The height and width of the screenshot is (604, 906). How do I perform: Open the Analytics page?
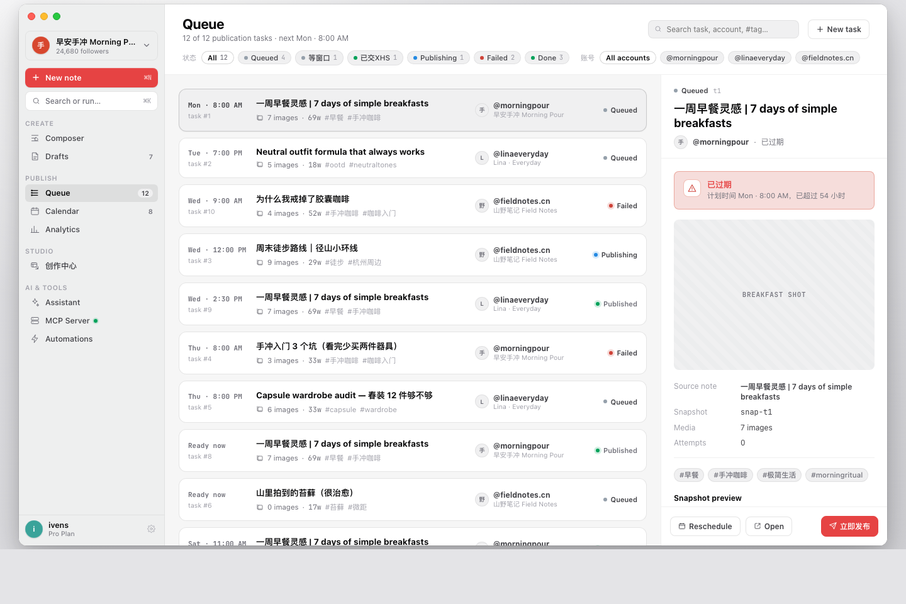[91, 230]
